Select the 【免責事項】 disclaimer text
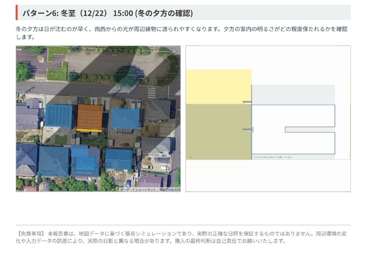Image resolution: width=368 pixels, height=255 pixels. click(x=182, y=237)
